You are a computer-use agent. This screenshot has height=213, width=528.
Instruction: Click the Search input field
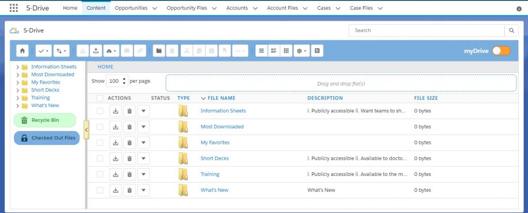pyautogui.click(x=426, y=30)
